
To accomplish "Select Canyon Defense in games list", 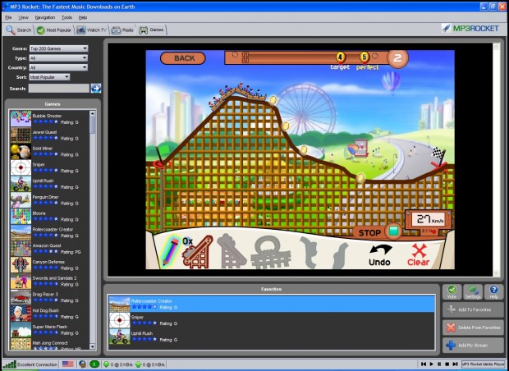I will click(x=49, y=264).
